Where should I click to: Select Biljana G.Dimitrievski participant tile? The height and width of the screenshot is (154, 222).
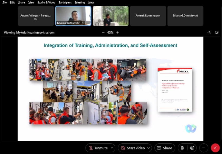tap(185, 16)
